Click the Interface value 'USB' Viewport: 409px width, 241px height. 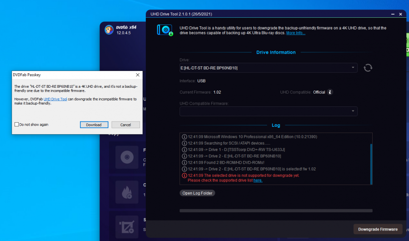[x=201, y=81]
